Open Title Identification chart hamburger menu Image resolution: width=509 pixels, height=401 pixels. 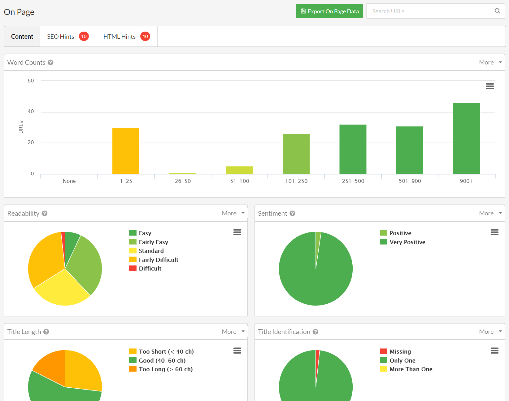pos(494,350)
